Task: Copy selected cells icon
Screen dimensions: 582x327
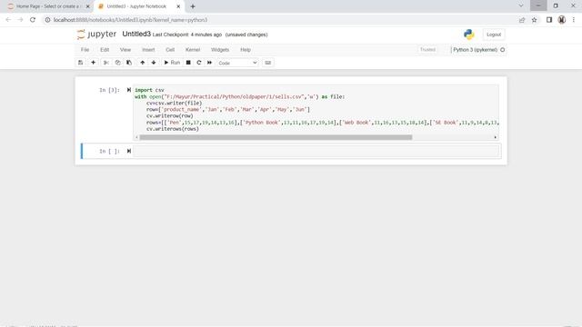Action: point(117,63)
